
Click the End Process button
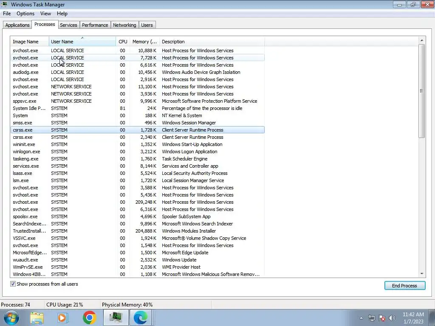click(x=404, y=286)
